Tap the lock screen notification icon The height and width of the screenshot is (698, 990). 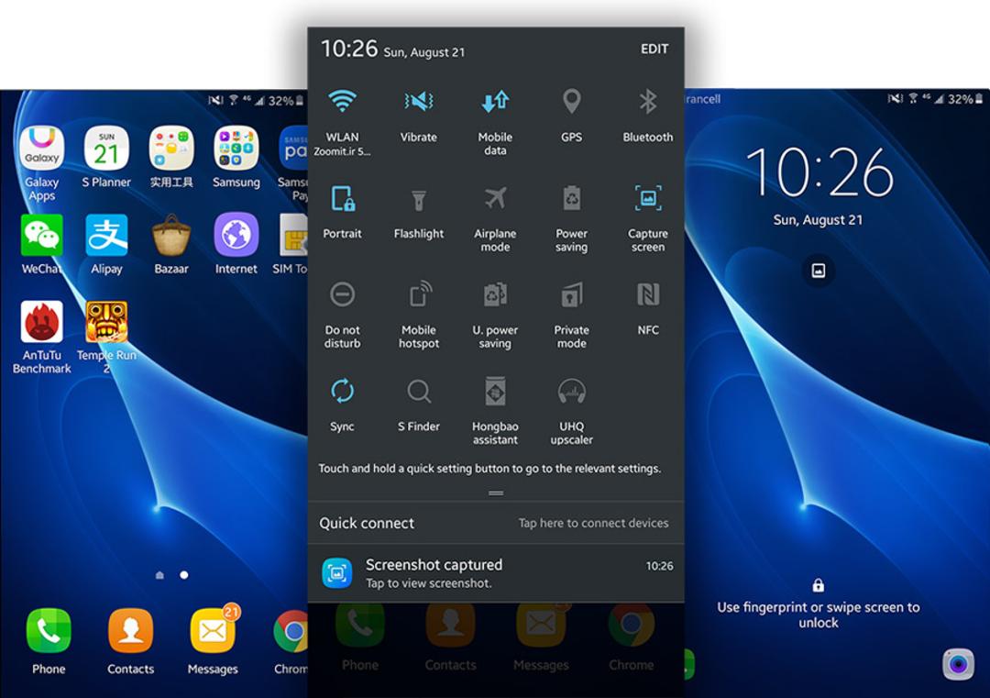819,271
